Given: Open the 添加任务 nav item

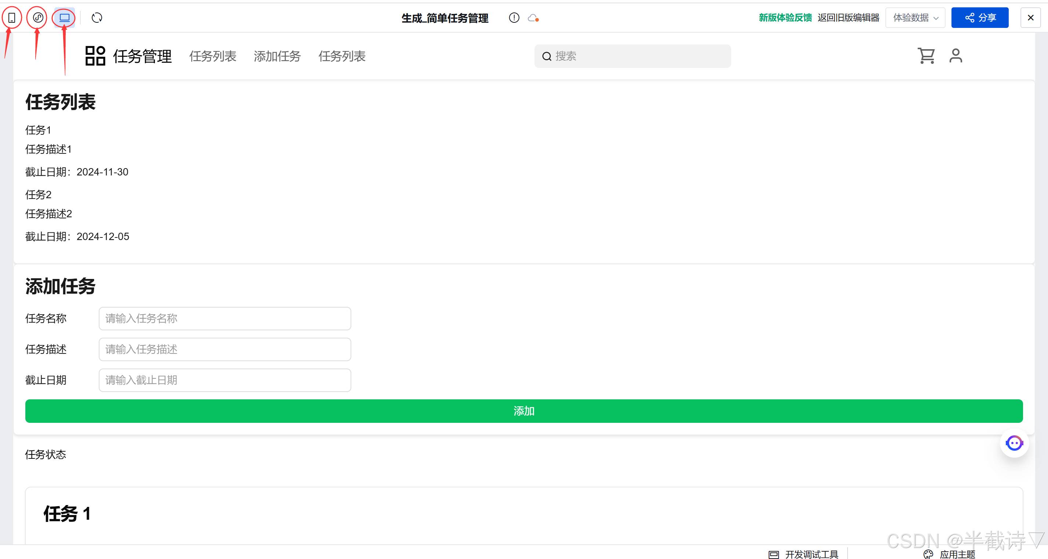Looking at the screenshot, I should (277, 56).
